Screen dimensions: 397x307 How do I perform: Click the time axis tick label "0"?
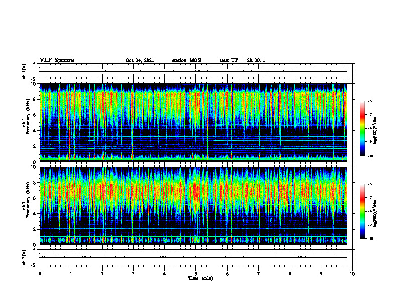click(40, 274)
